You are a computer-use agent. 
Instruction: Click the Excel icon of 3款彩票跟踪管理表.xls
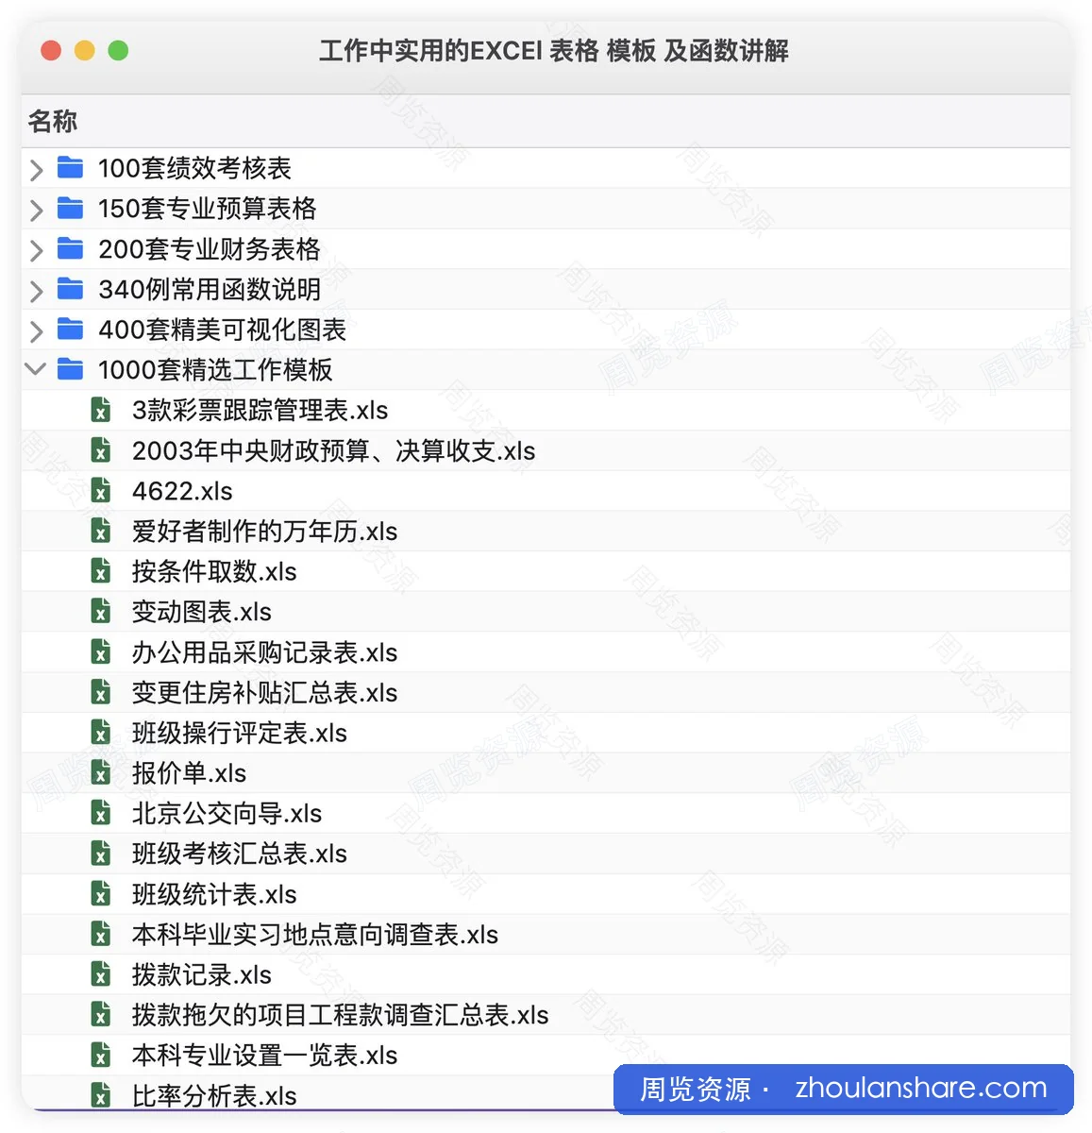click(x=100, y=410)
